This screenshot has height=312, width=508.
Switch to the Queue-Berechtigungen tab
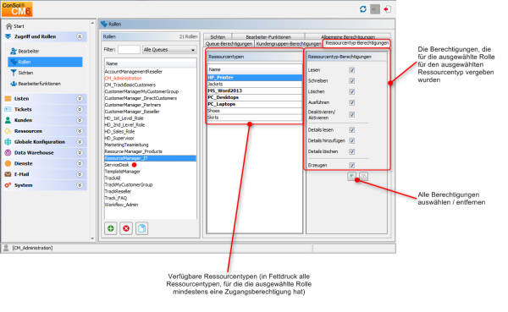click(229, 44)
